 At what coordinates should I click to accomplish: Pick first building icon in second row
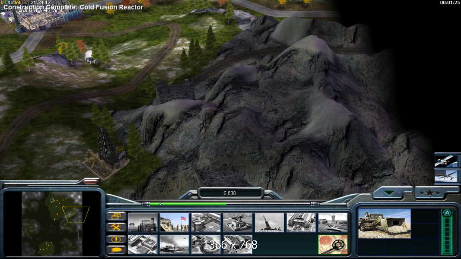pyautogui.click(x=143, y=244)
